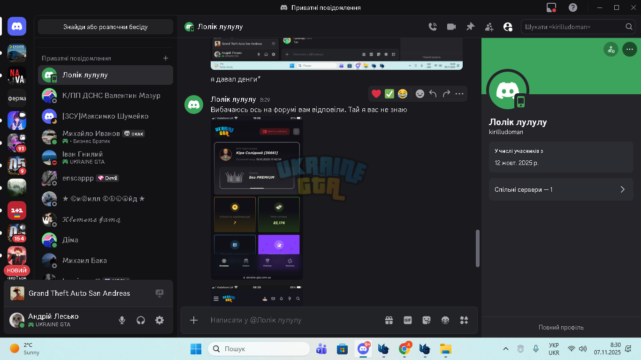
Task: Click the Лолік лулулу message author name
Action: [x=233, y=99]
